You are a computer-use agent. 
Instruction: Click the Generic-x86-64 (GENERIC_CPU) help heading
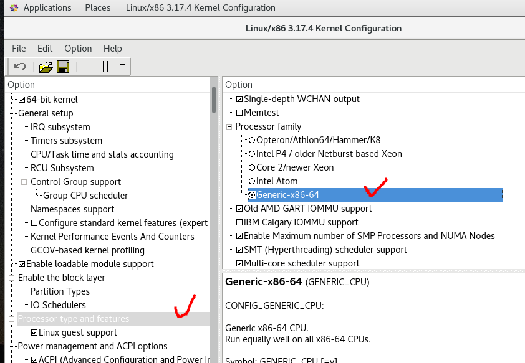[297, 282]
